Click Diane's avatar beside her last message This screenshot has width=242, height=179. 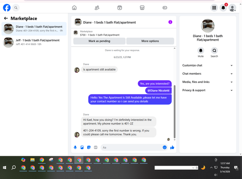click(x=77, y=135)
